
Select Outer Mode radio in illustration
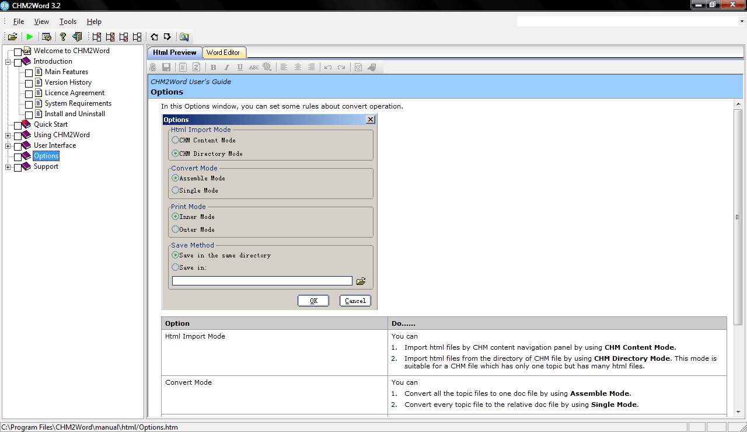(x=175, y=229)
